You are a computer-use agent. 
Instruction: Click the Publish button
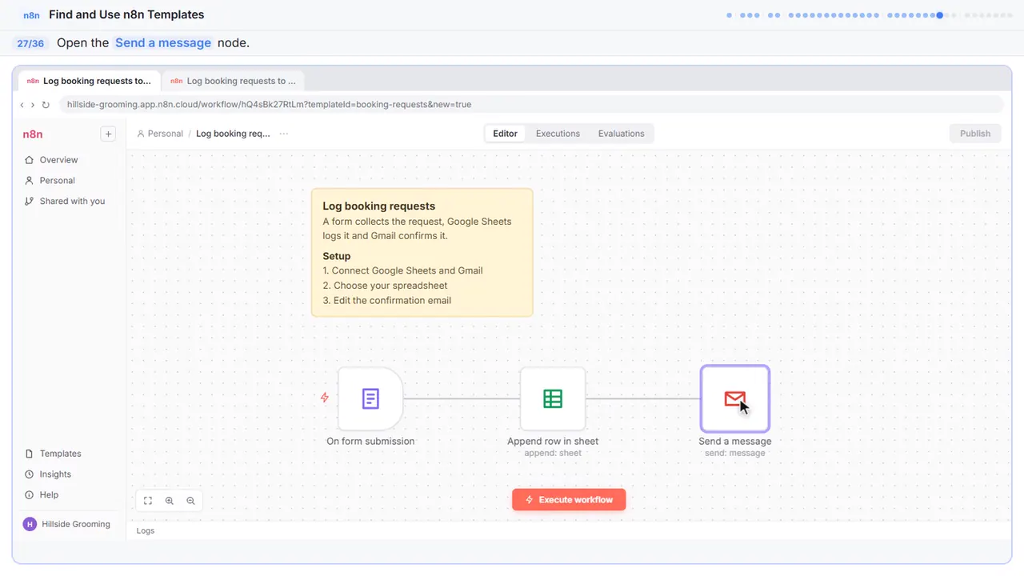pos(974,134)
